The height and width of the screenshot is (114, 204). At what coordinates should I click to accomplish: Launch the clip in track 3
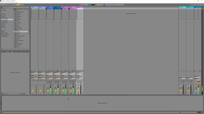coord(47,9)
